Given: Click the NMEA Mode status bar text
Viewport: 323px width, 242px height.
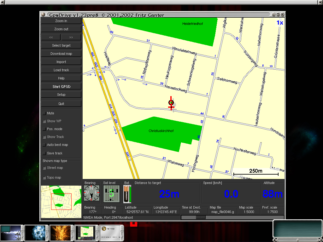Looking at the screenshot, I should point(108,217).
